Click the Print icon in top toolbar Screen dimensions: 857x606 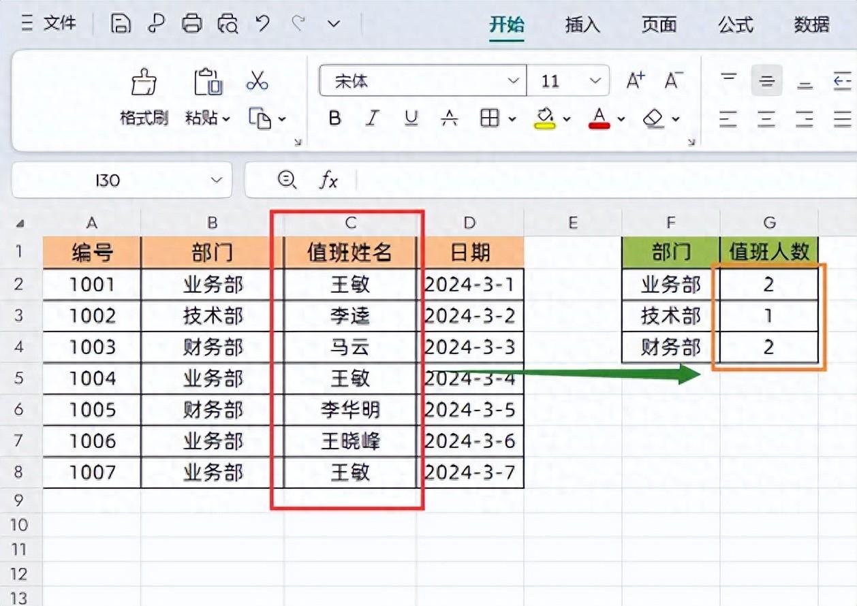192,25
